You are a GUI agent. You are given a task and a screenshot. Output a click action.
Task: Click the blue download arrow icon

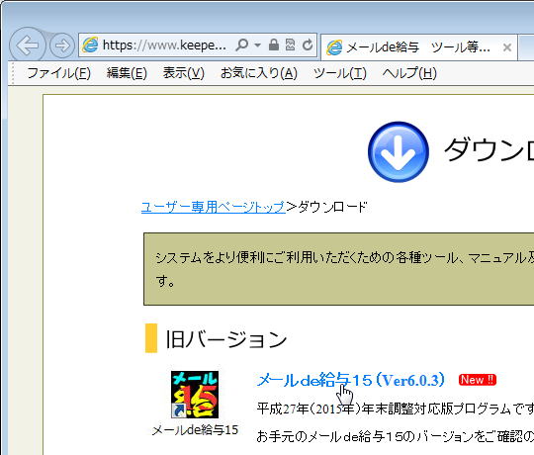tap(399, 152)
